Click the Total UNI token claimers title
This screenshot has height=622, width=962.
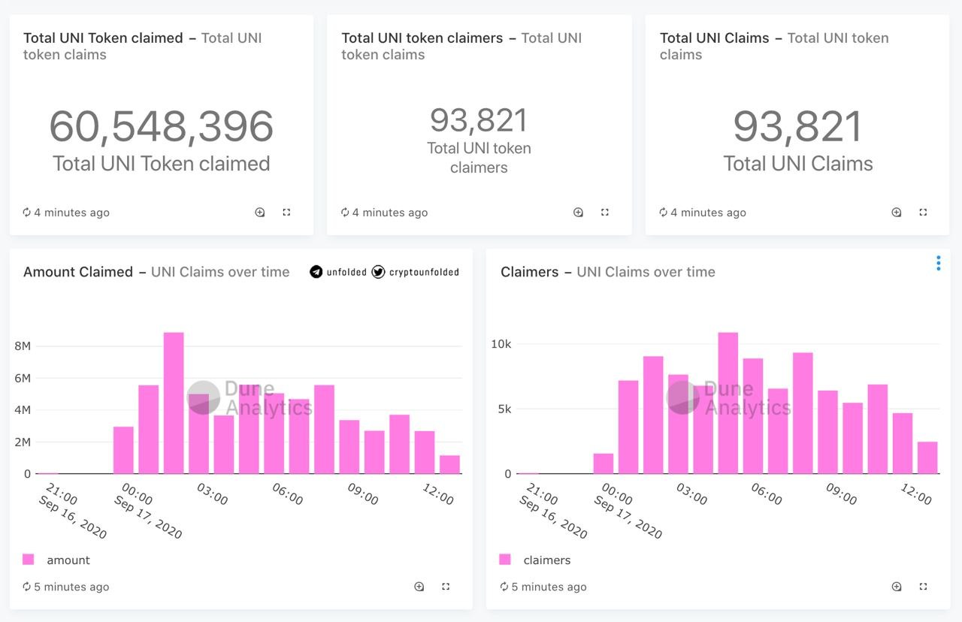[x=422, y=38]
